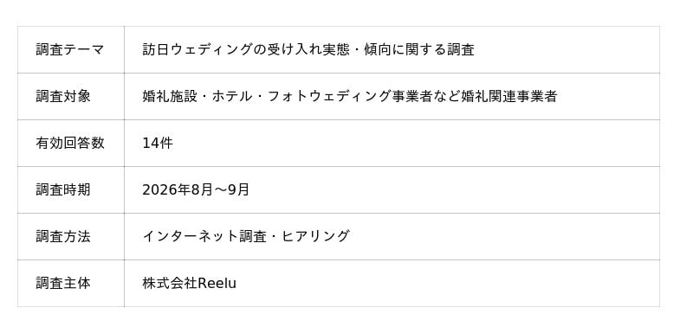Select the 14件 value cell

click(392, 144)
